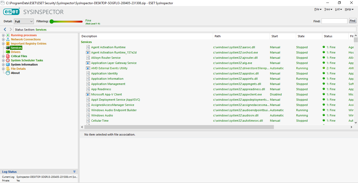358x183 pixels.
Task: Expand the System Scheduler Tasks node
Action: [3, 60]
